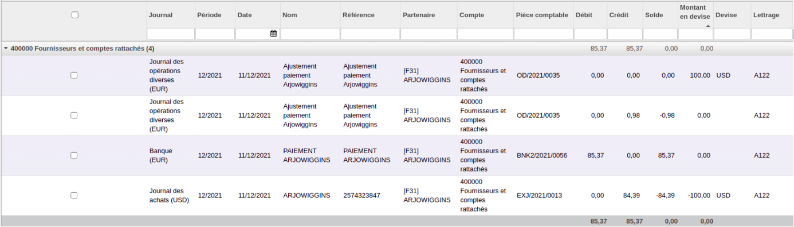Open the calendar picker in Date filter
794x227 pixels.
click(x=273, y=34)
